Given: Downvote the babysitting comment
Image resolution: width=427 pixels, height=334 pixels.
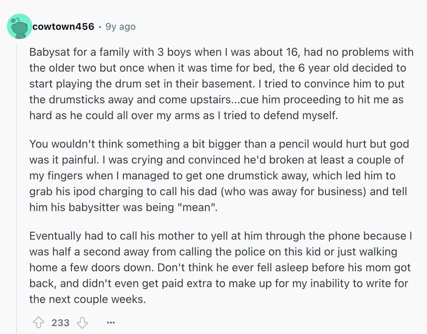Looking at the screenshot, I should pyautogui.click(x=82, y=323).
